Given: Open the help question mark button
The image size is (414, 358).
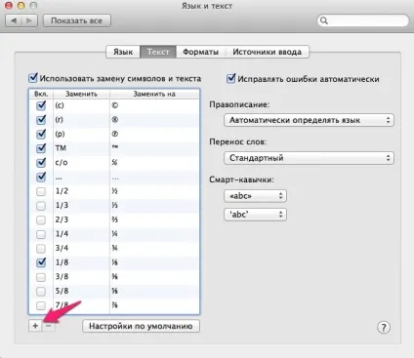Looking at the screenshot, I should (x=384, y=328).
